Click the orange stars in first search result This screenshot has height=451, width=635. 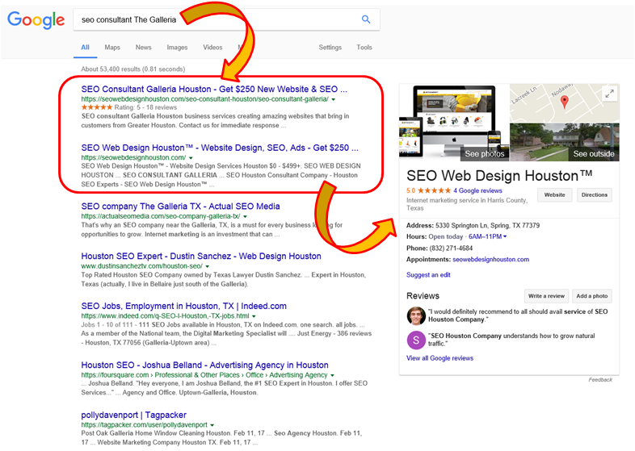pos(97,107)
